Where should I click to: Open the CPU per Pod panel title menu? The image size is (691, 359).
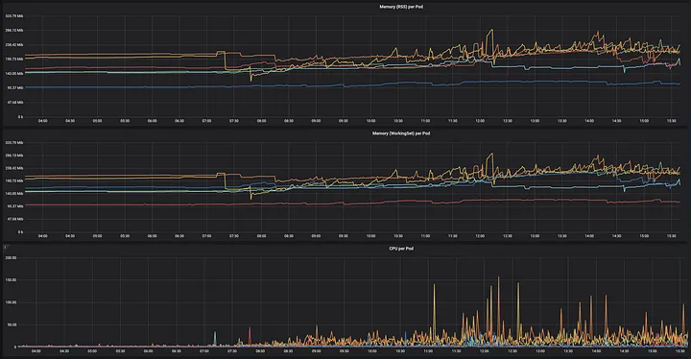[401, 249]
